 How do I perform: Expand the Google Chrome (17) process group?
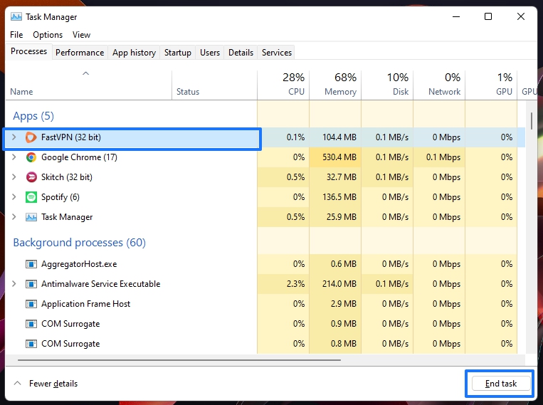click(14, 157)
